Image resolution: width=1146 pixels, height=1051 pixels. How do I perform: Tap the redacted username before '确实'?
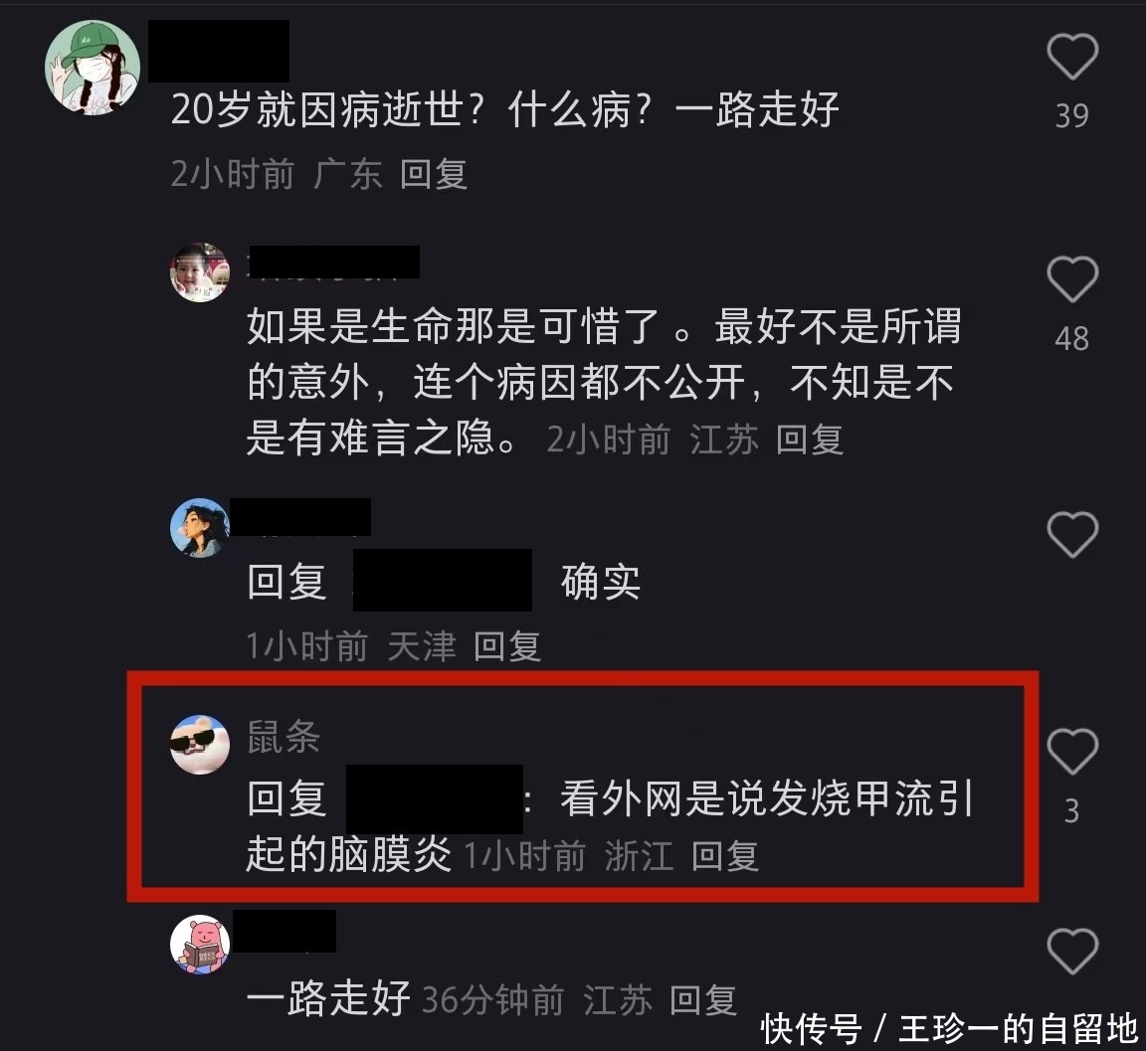point(442,580)
